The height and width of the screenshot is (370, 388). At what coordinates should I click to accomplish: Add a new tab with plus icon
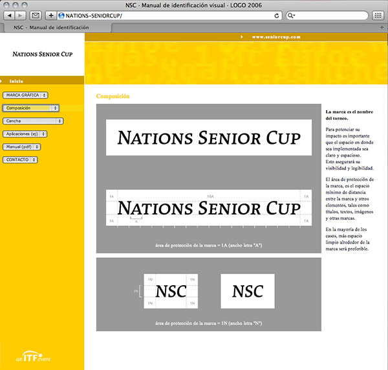tap(382, 27)
